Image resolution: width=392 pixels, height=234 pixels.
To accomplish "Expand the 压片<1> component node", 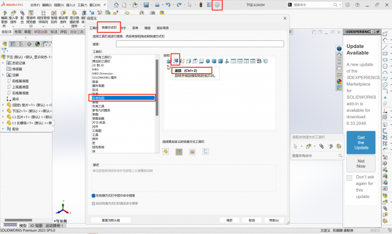I will coord(3,117).
